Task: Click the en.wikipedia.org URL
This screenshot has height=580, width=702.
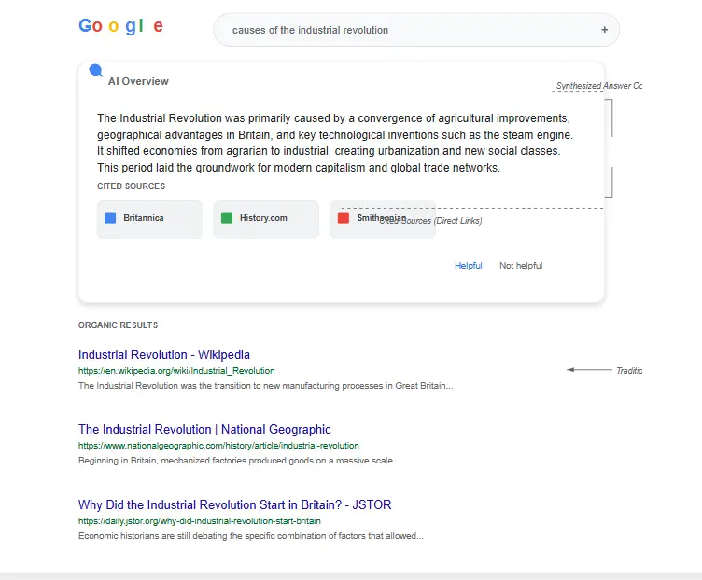Action: tap(176, 371)
